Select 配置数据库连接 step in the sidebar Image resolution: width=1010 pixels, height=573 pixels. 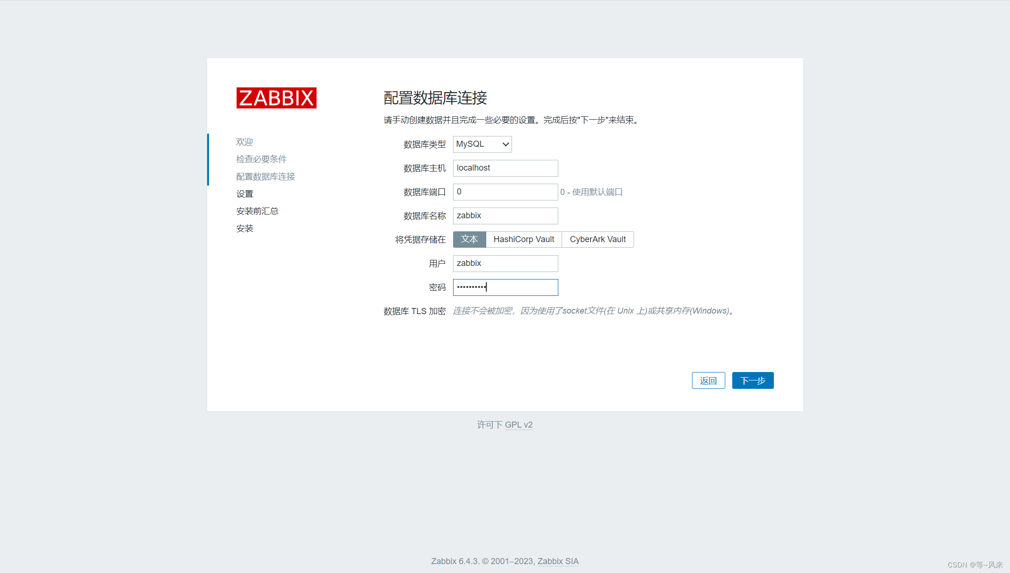(265, 176)
